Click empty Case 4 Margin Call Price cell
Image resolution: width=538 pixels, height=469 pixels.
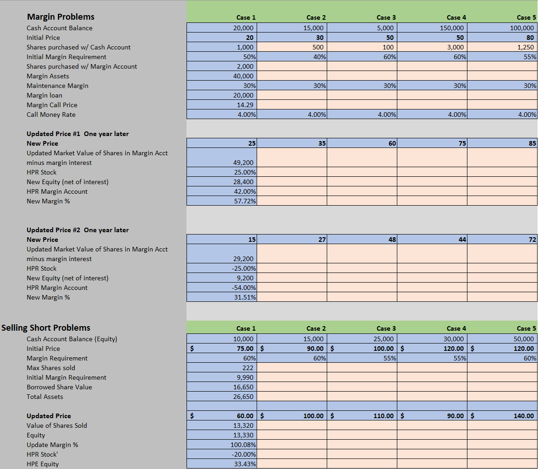point(432,104)
